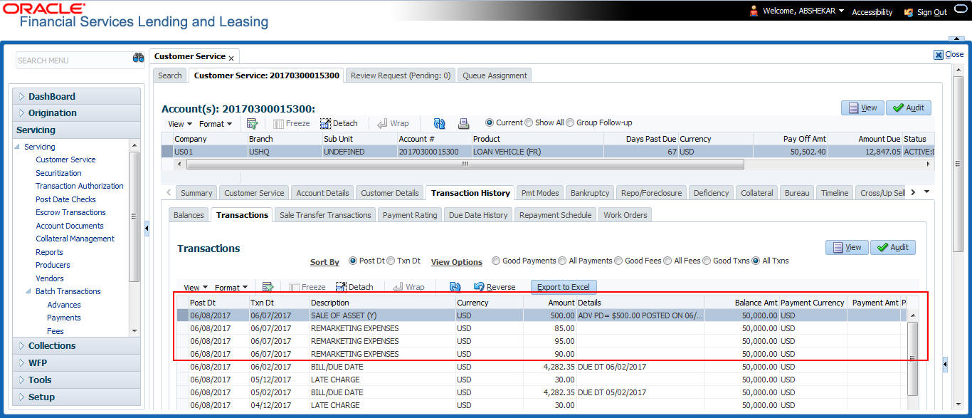Select All Txns view option
Viewport: 972px width, 418px height.
pos(756,261)
